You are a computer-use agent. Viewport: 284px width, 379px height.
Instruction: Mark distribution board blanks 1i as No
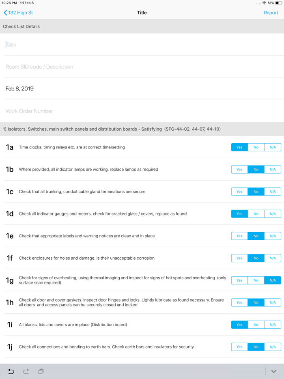(x=256, y=325)
